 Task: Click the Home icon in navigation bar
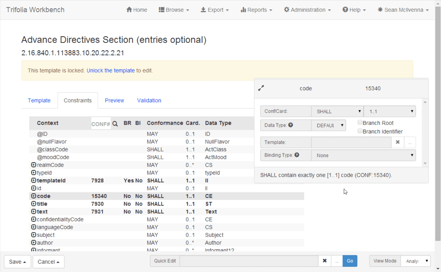click(x=129, y=10)
